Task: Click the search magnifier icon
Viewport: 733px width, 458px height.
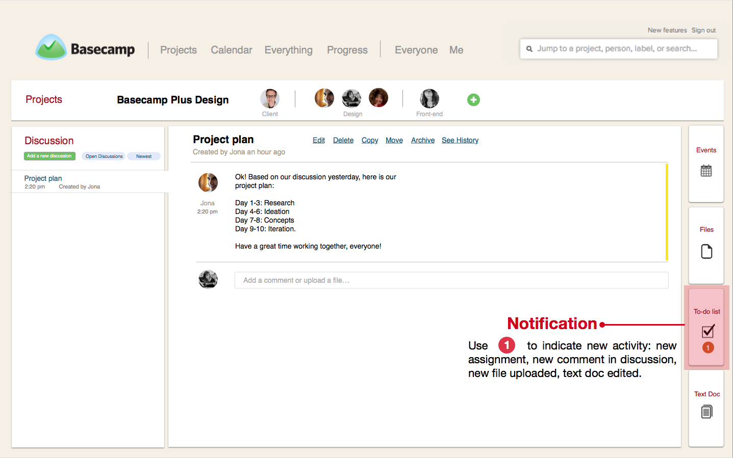Action: tap(529, 49)
